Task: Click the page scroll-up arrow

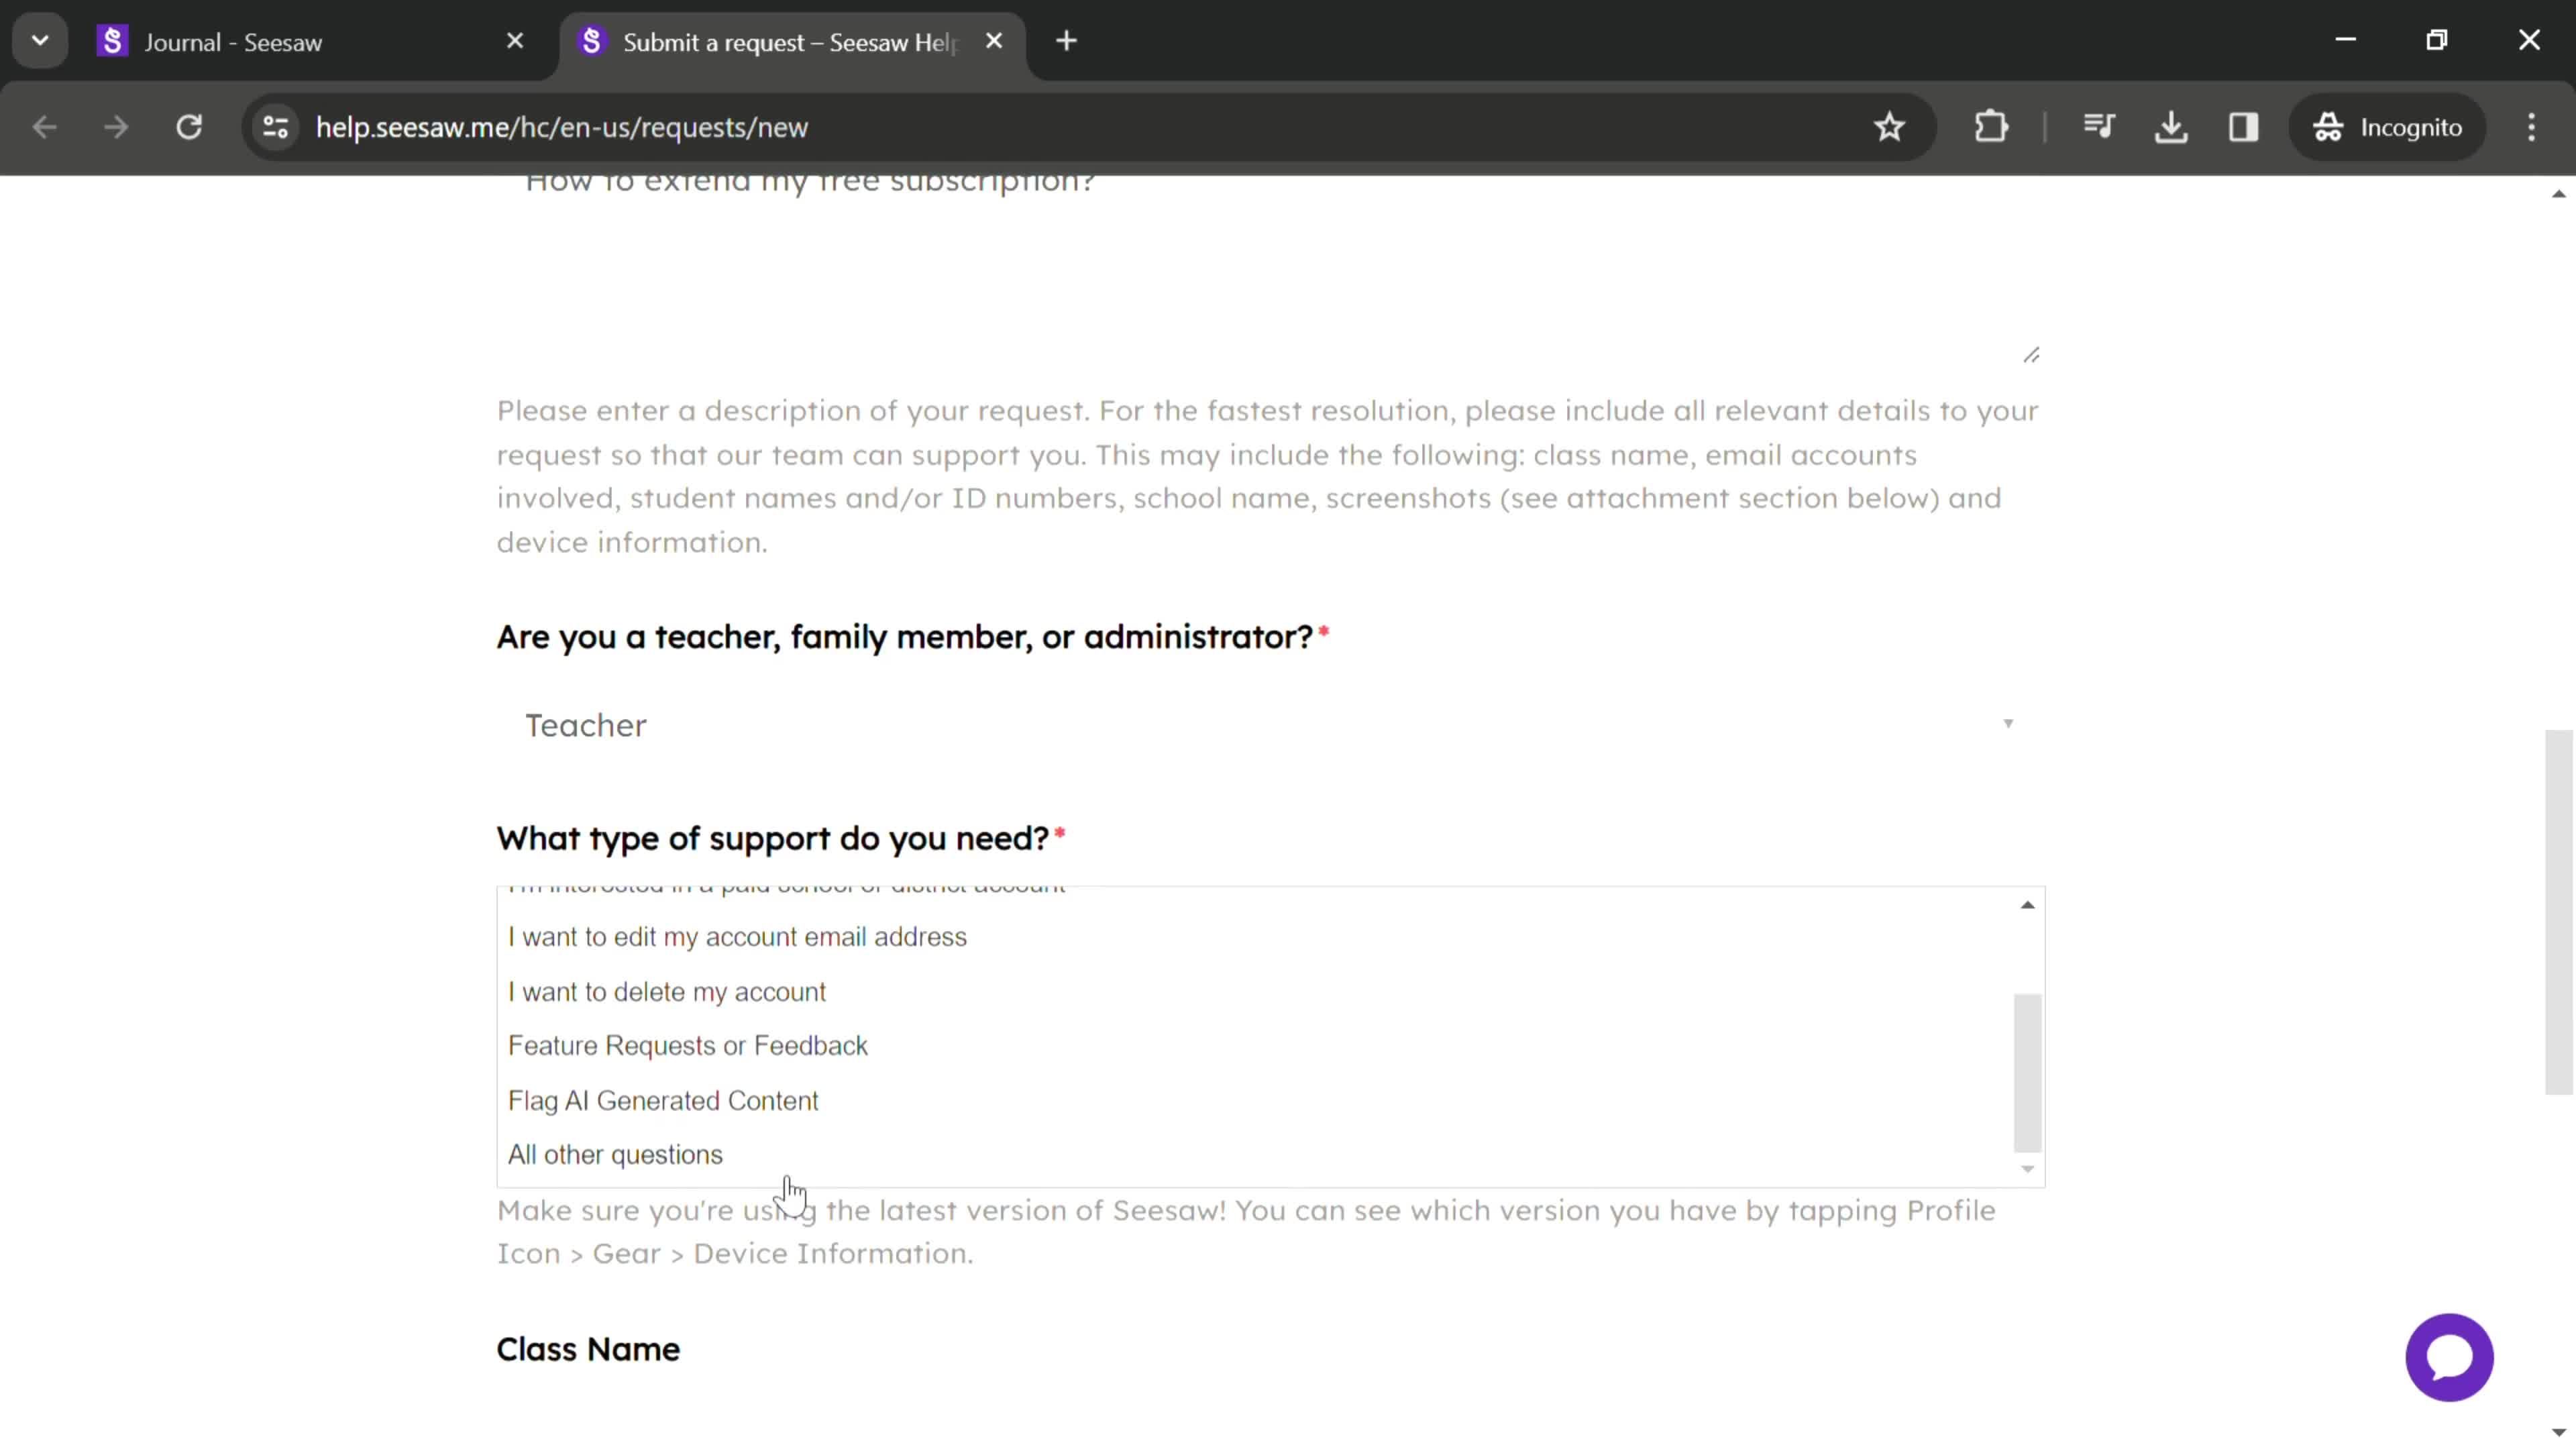Action: (x=2558, y=193)
